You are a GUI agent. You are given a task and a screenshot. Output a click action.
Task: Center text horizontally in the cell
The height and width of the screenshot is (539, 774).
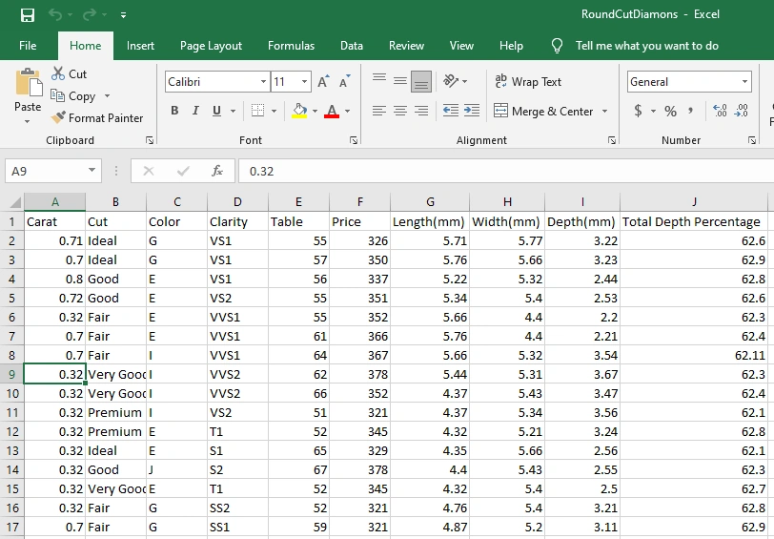click(x=400, y=111)
